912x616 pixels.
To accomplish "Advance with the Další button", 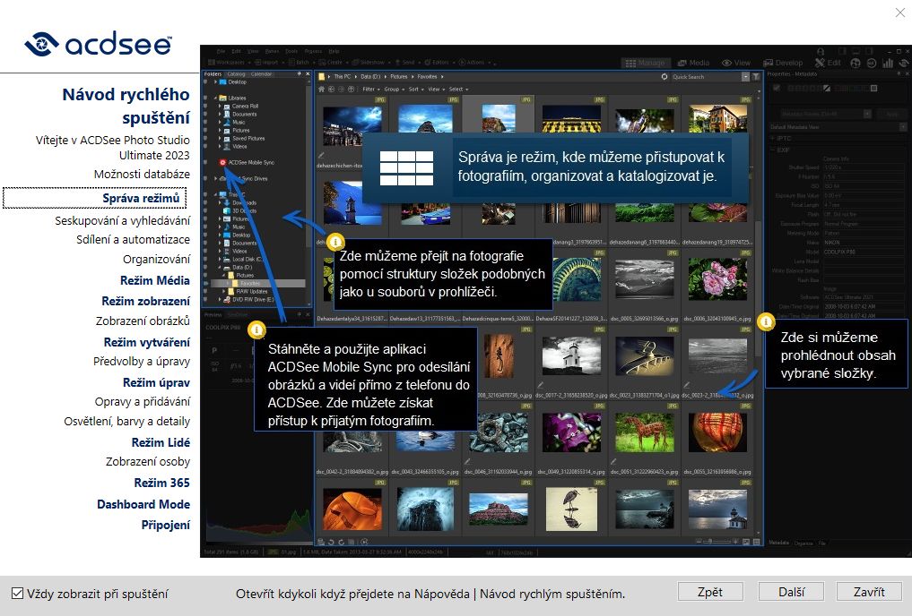I will point(791,592).
